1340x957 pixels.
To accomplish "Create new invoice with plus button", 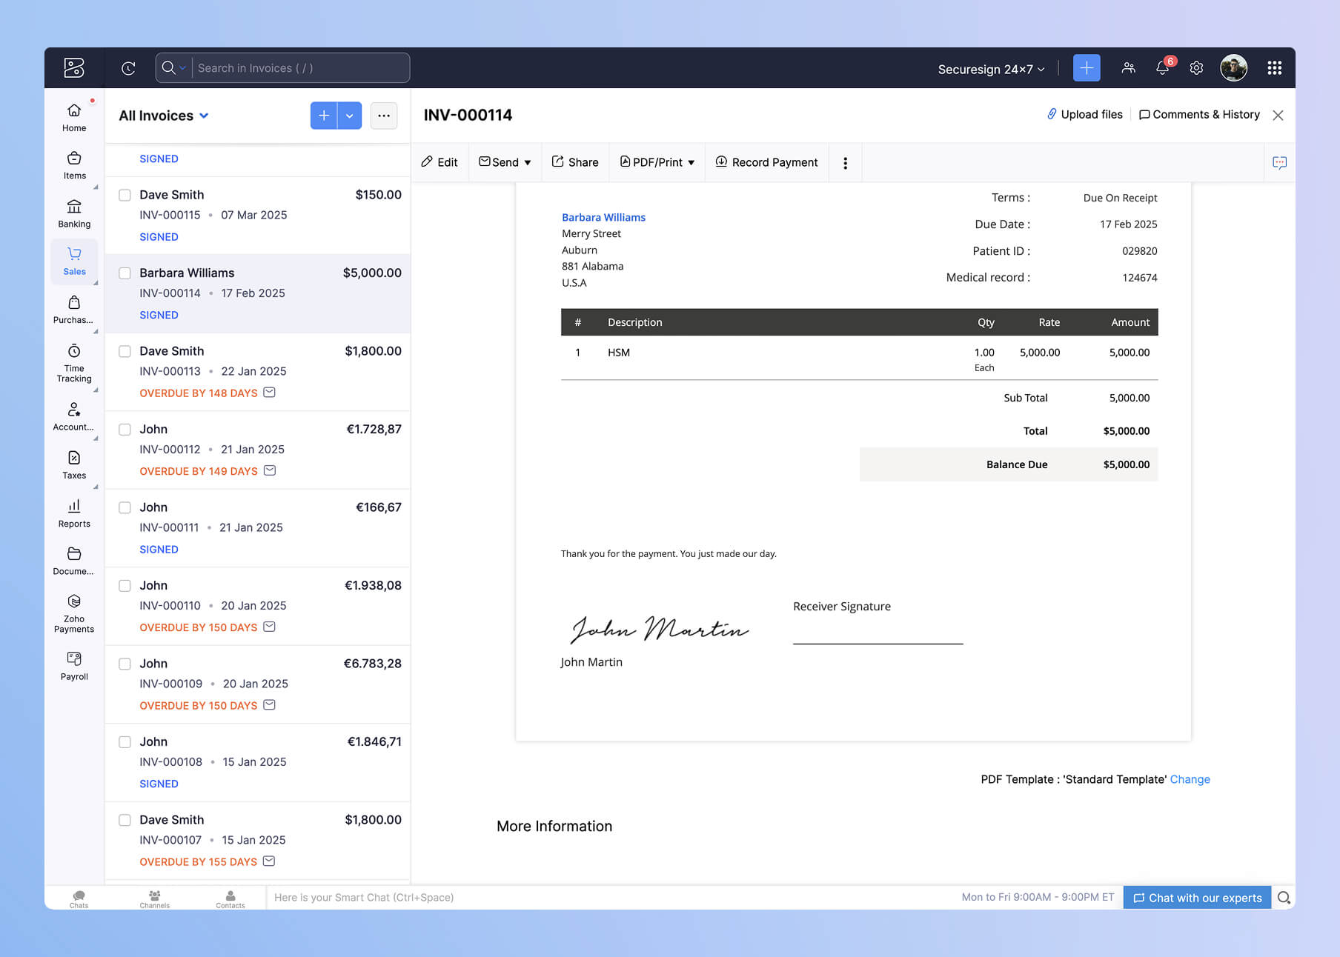I will click(324, 116).
